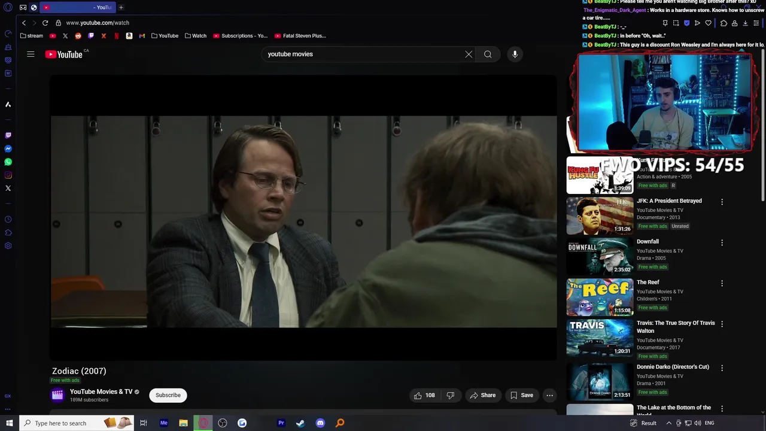Viewport: 766px width, 431px height.
Task: Expand the Watch bookmarks folder
Action: tap(196, 36)
